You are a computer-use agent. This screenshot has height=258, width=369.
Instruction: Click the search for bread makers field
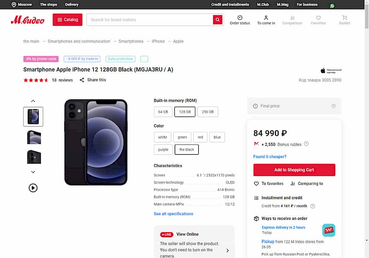[x=150, y=20]
